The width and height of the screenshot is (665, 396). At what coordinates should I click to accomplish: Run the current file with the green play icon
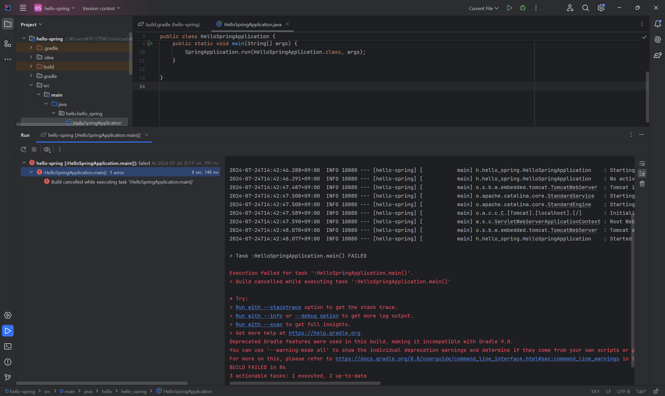(x=509, y=8)
